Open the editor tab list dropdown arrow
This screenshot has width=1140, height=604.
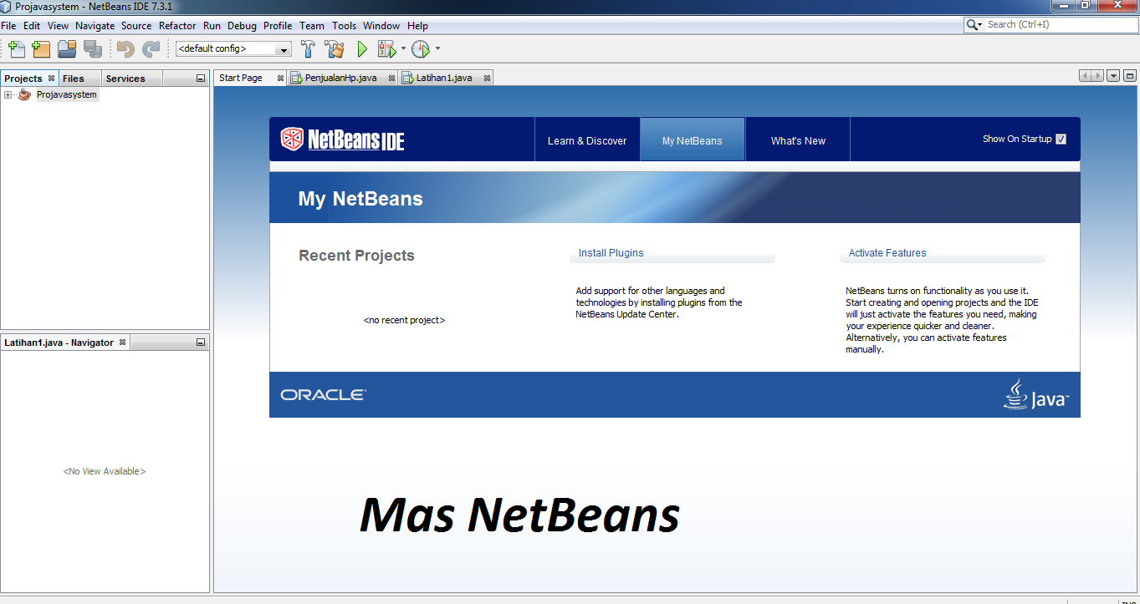[1112, 76]
